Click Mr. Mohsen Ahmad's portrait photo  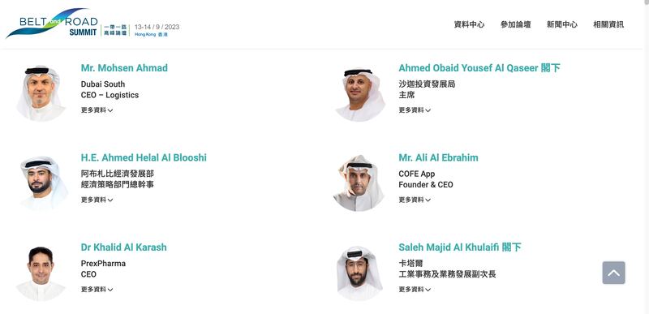[x=41, y=93]
